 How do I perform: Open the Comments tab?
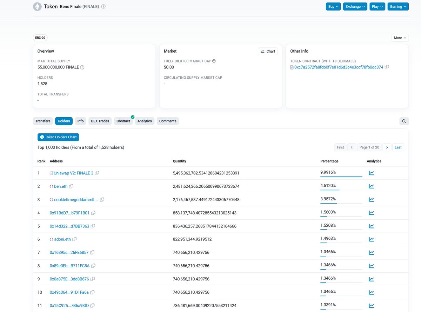tap(168, 121)
